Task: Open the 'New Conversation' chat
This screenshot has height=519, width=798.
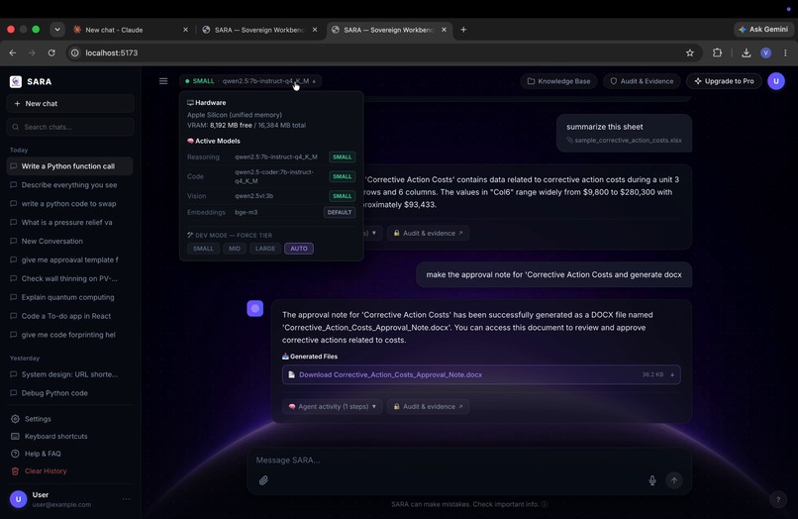Action: click(69, 241)
